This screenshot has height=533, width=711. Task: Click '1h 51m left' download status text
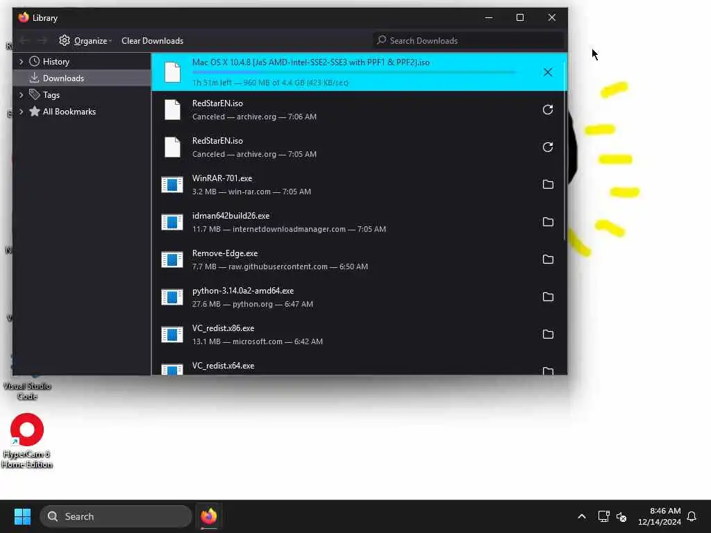pos(270,83)
